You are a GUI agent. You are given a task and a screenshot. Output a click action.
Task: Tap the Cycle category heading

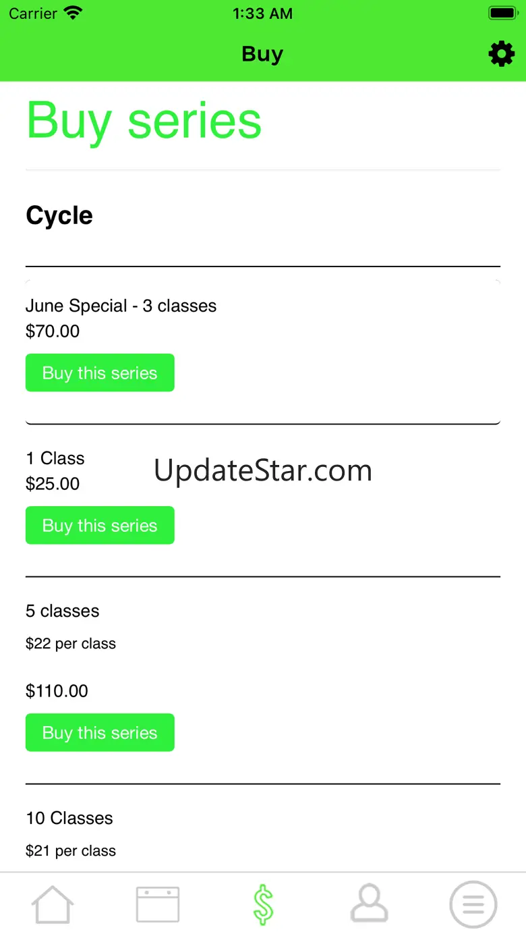pyautogui.click(x=59, y=216)
